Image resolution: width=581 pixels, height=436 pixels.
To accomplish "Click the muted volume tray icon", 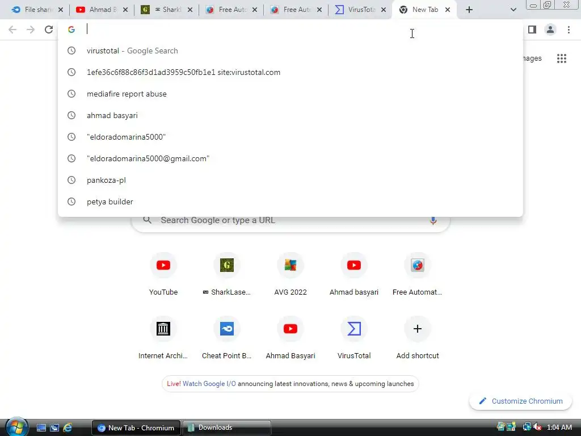I will (x=537, y=427).
